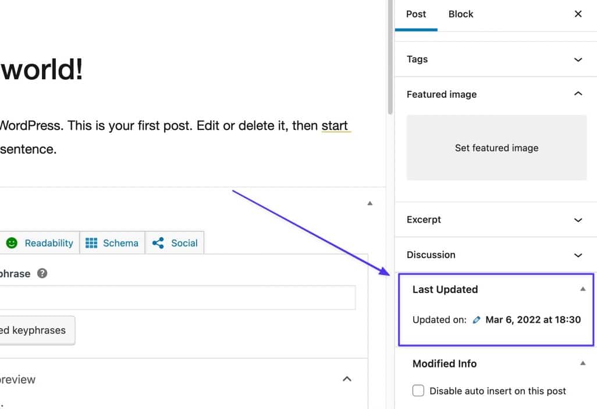Select the Post tab in the sidebar
Screen dimensions: 597x409
click(416, 13)
